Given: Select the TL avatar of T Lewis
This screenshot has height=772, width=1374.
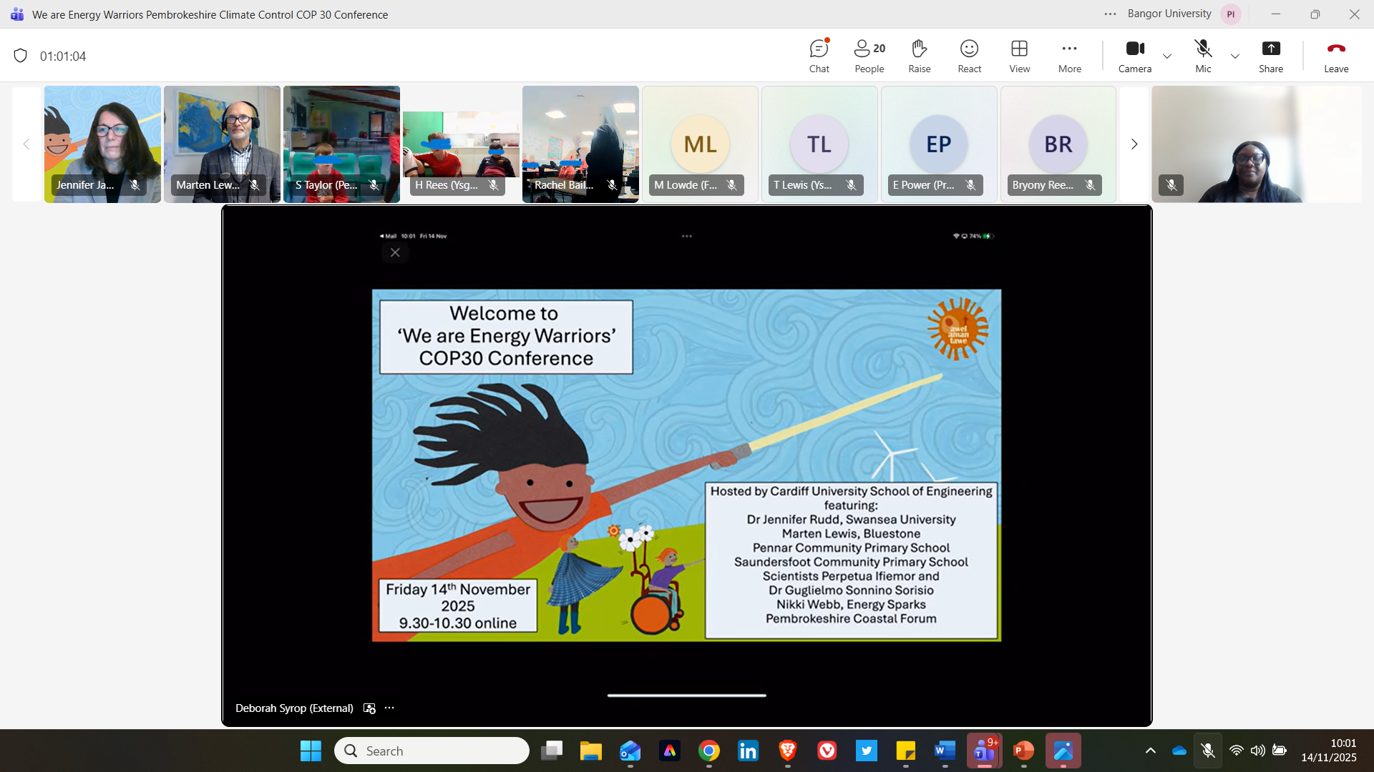Looking at the screenshot, I should [x=819, y=144].
